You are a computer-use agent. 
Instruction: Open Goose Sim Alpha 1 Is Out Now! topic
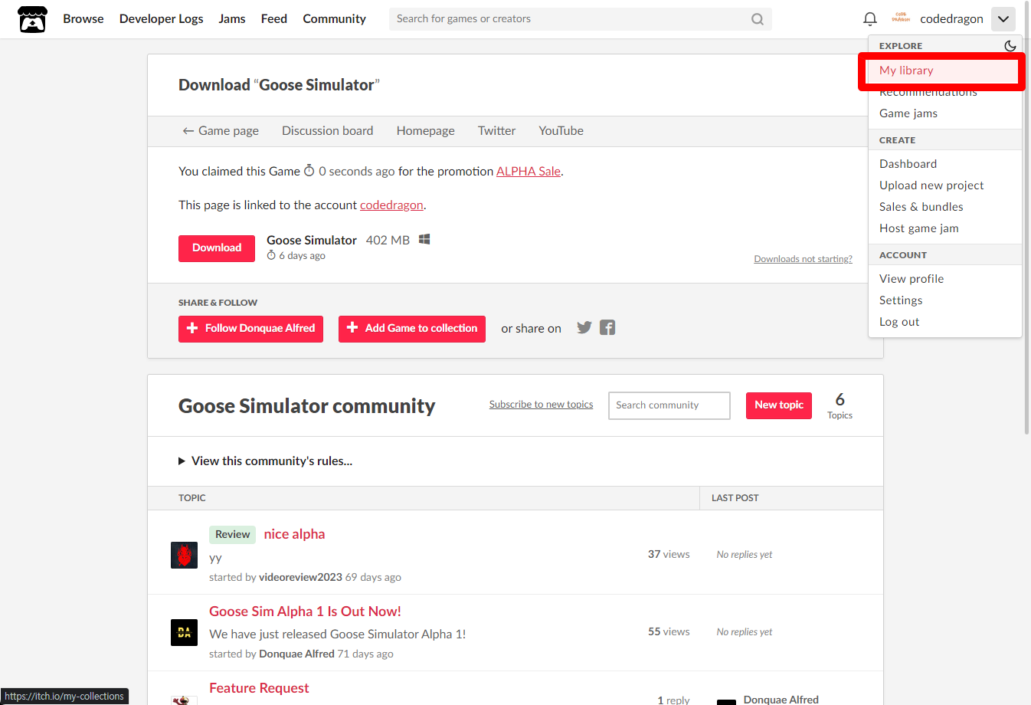pos(305,612)
